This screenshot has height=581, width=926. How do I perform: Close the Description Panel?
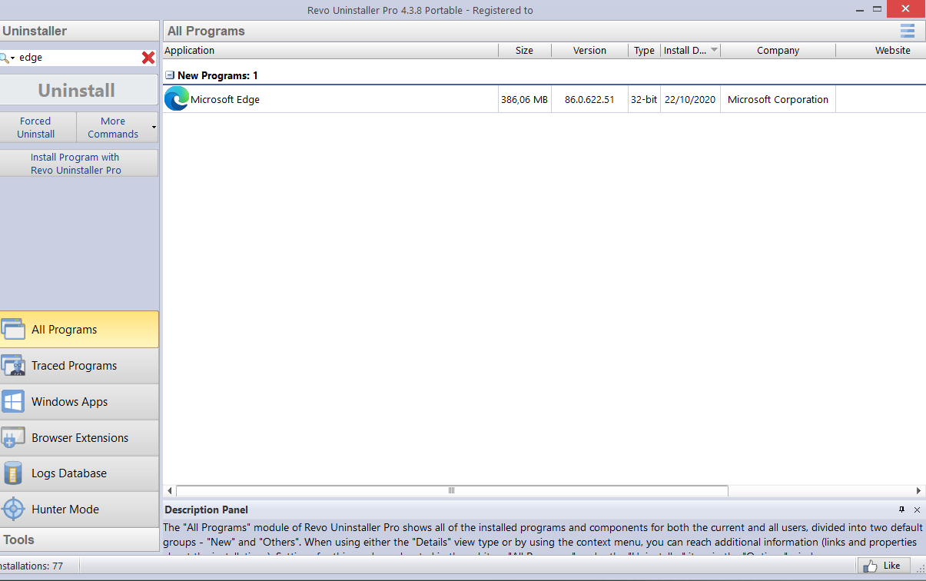click(x=917, y=510)
